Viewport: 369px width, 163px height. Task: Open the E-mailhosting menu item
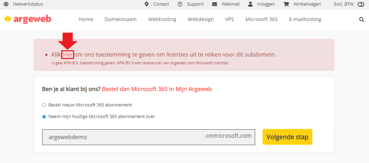pos(305,19)
